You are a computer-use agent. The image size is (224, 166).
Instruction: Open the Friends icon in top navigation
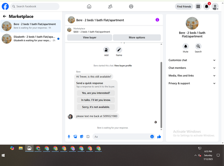click(x=110, y=7)
